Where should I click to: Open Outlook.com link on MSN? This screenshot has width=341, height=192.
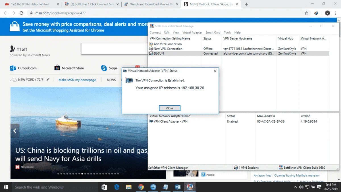click(x=23, y=68)
